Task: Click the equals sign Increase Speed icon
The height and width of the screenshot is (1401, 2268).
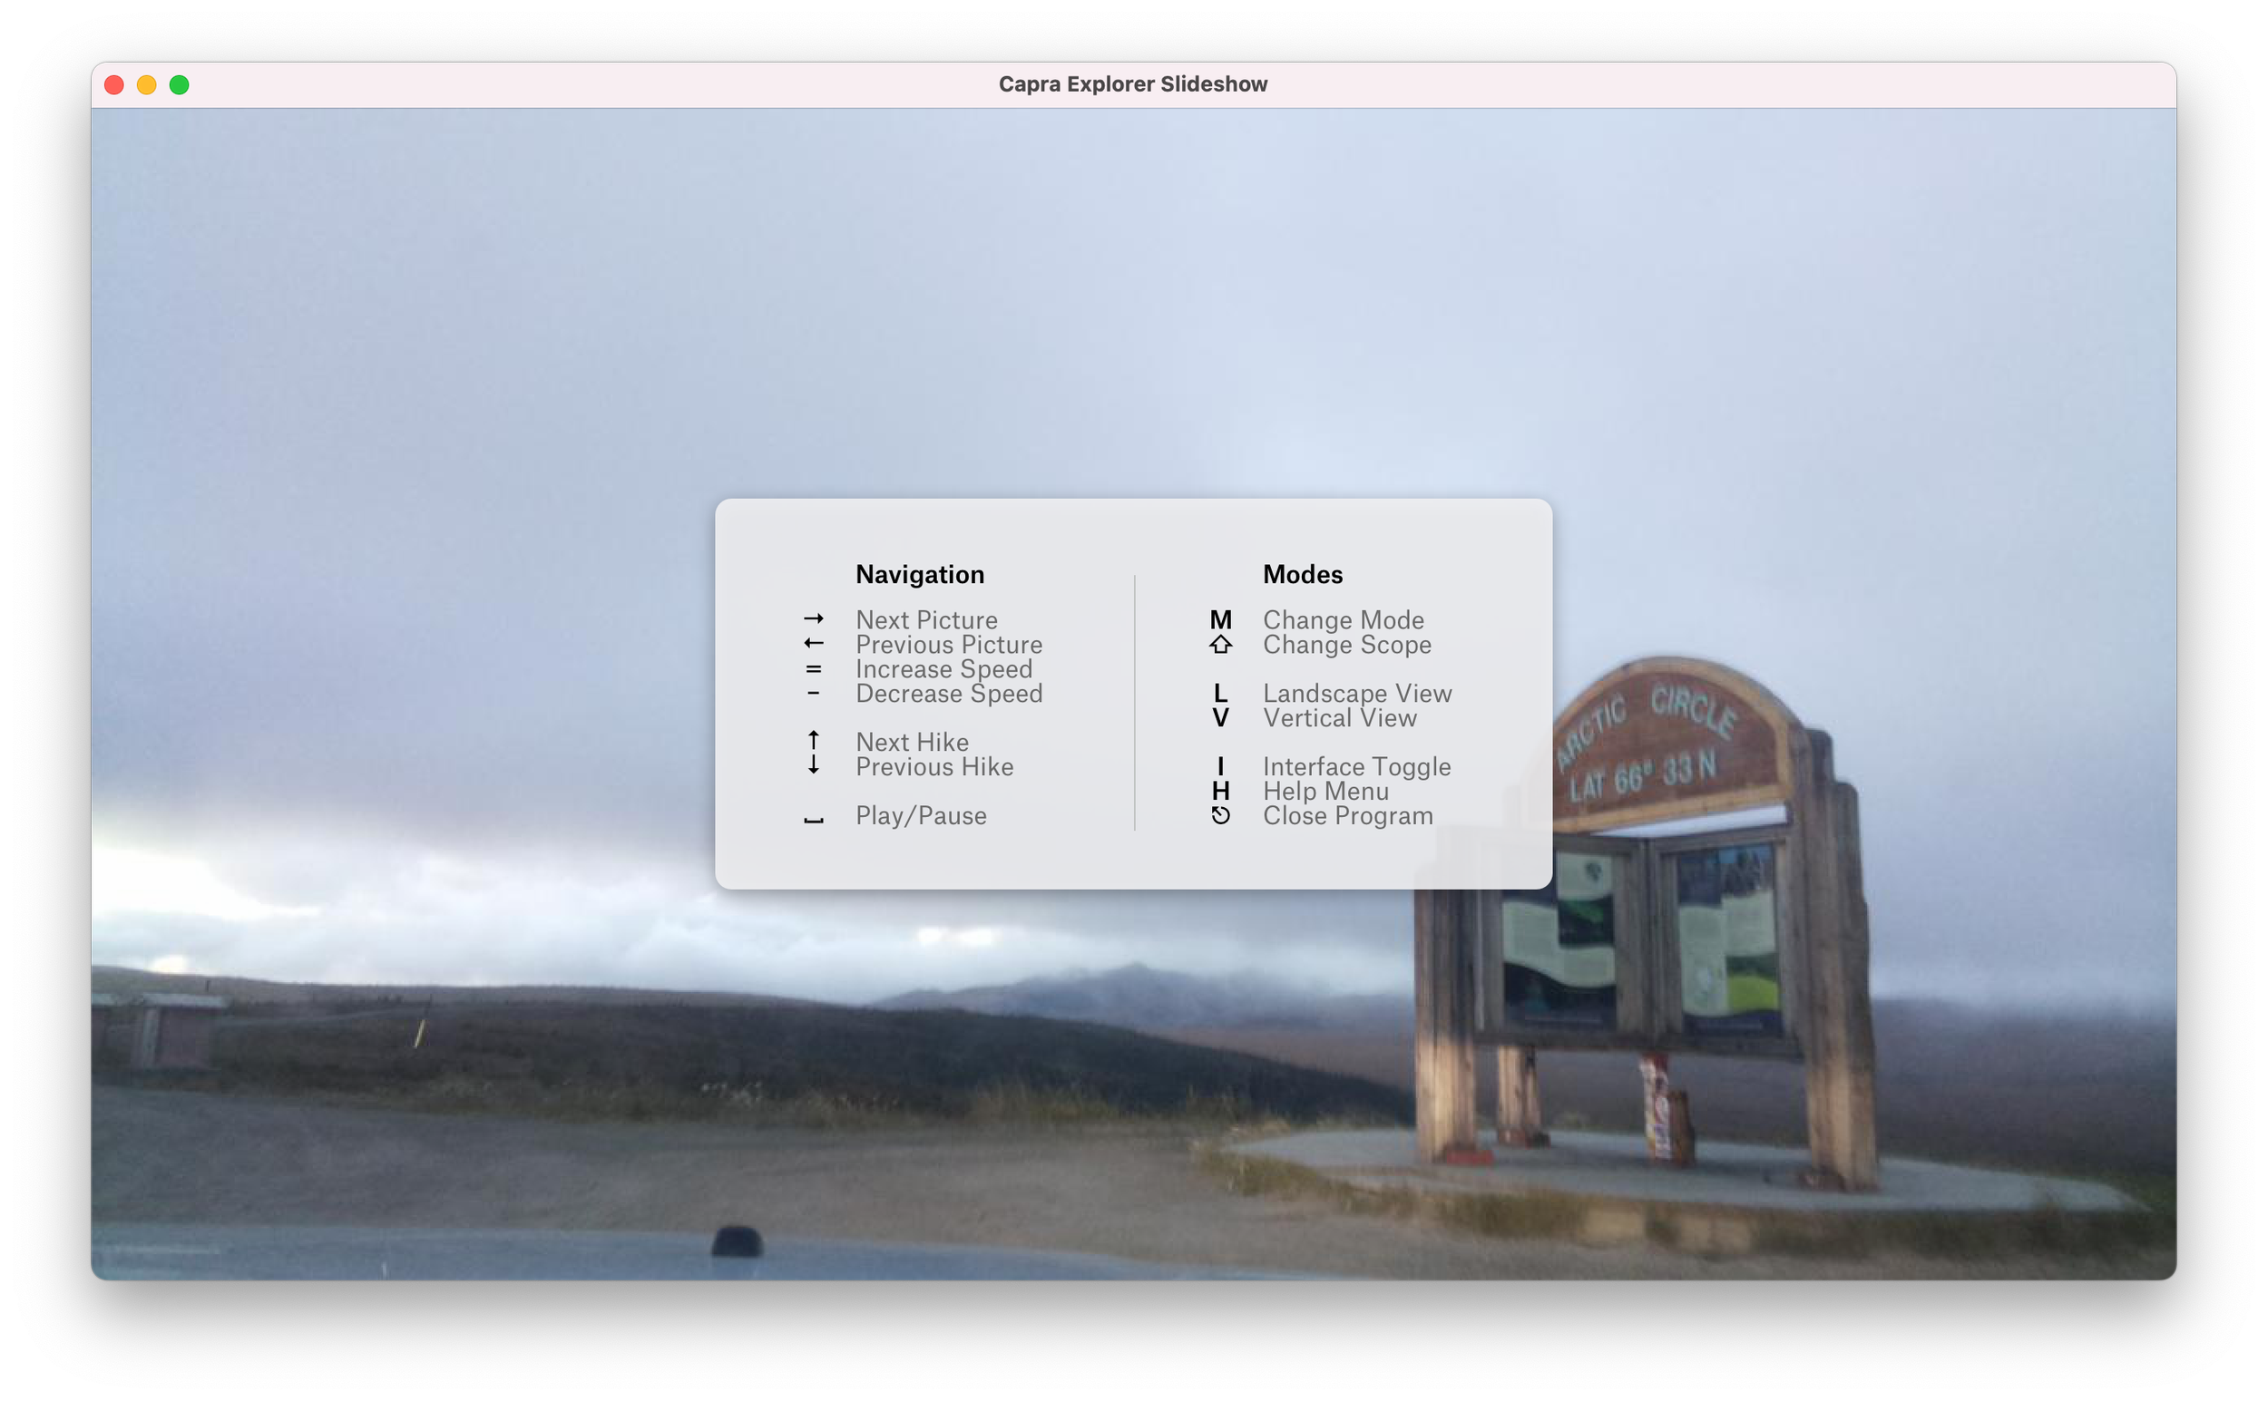Action: 813,669
